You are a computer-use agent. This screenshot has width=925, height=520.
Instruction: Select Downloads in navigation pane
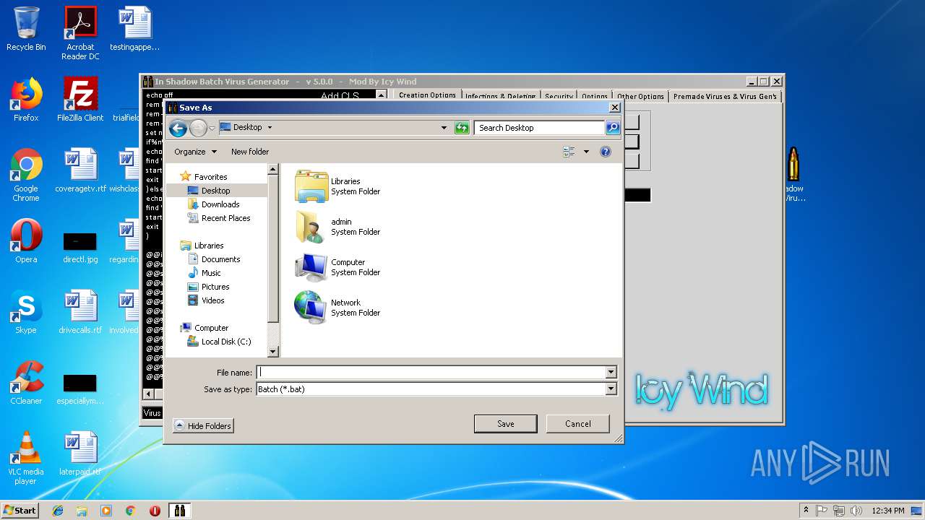click(220, 204)
